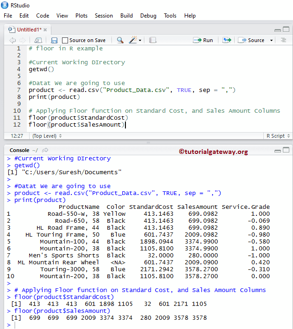View console working directory arrow icon
Viewport: 293px width, 329px height.
(45, 150)
